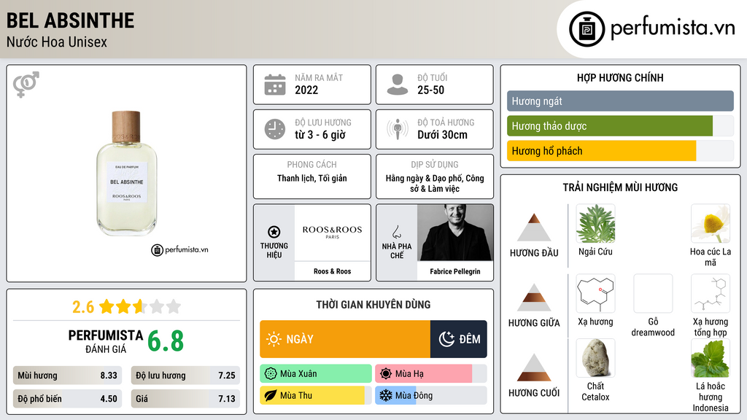Viewport: 747px width, 420px height.
Task: Click the Mùa Thu season bar
Action: pos(316,395)
